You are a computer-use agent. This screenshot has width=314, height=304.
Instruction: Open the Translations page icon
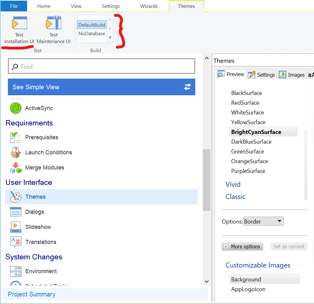coord(15,242)
